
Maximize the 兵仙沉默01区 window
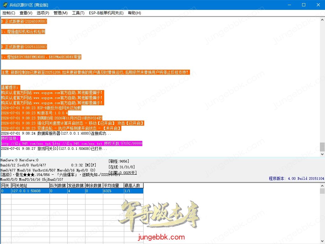coord(304,5)
